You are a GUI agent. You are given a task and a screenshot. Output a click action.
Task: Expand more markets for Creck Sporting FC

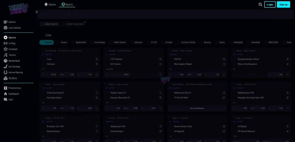click(97, 108)
